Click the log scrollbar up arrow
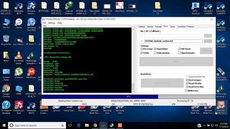Screen dimensions: 230x129 click(x=133, y=29)
